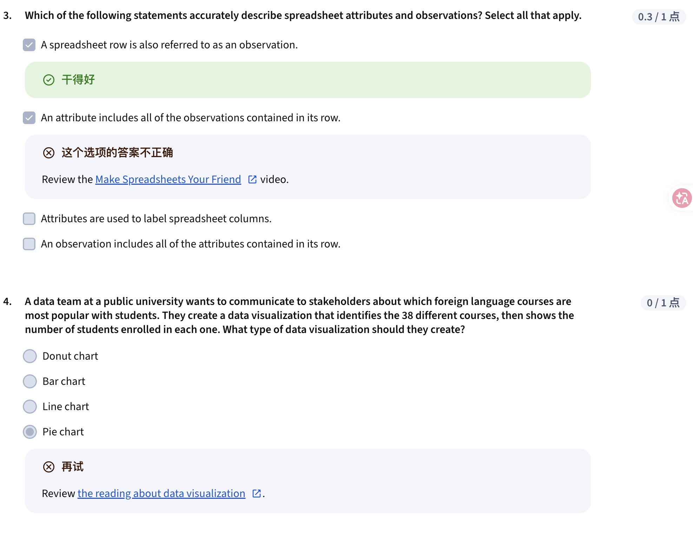
Task: Choose the Line chart radio button
Action: point(30,407)
